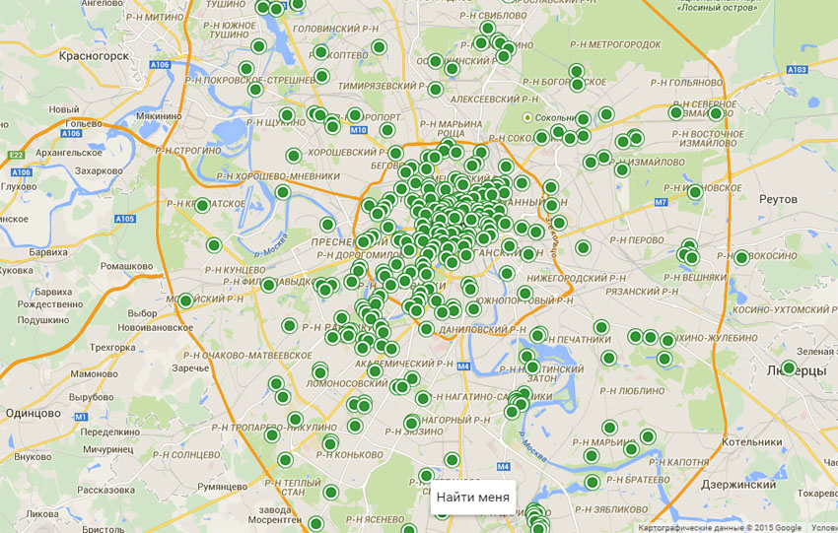Select the marker covering the Северное Измайлово label
Viewport: 838px width, 533px height.
(x=716, y=113)
